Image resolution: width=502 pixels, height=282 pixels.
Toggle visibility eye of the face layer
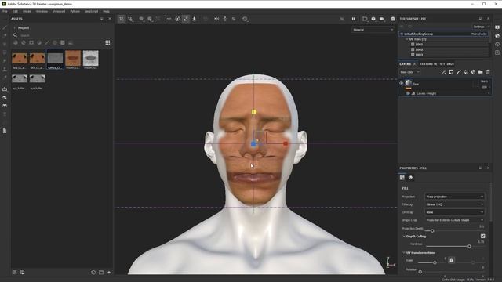click(401, 83)
